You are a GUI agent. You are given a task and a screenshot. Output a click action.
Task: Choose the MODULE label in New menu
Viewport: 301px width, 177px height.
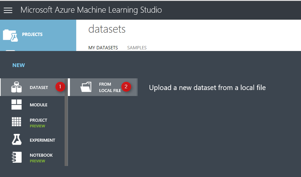[39, 105]
